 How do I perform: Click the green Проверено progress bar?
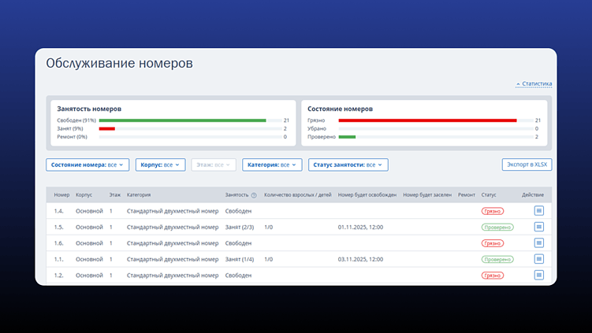pos(347,137)
